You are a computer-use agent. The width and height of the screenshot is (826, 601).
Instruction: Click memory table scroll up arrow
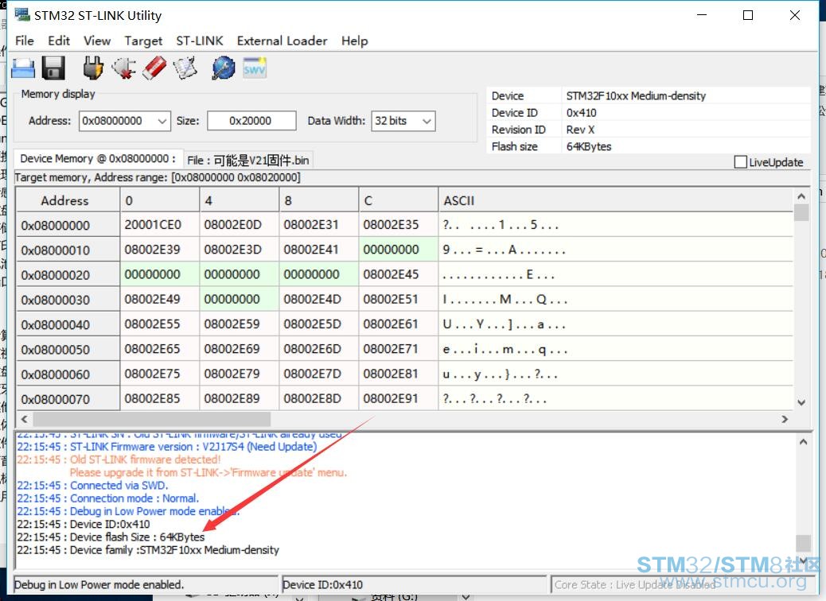[801, 196]
